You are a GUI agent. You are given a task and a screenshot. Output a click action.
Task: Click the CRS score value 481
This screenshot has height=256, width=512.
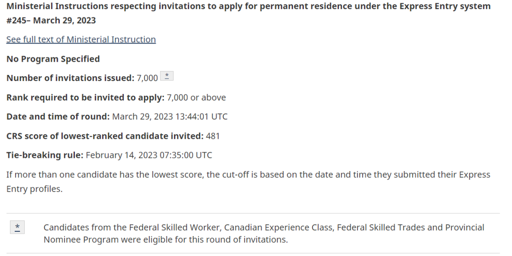tap(213, 136)
